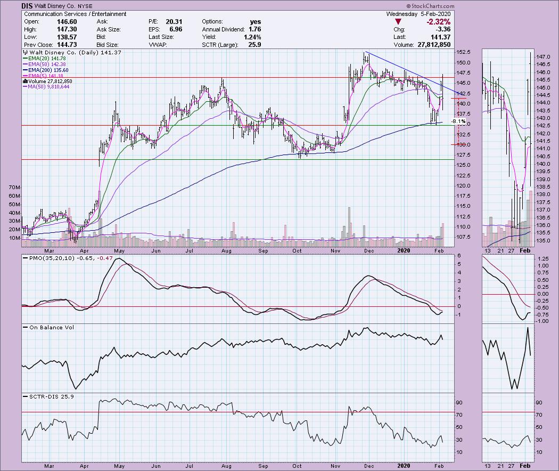Select the Open value 146.60
Viewport: 559px width, 471px height.
(x=67, y=22)
